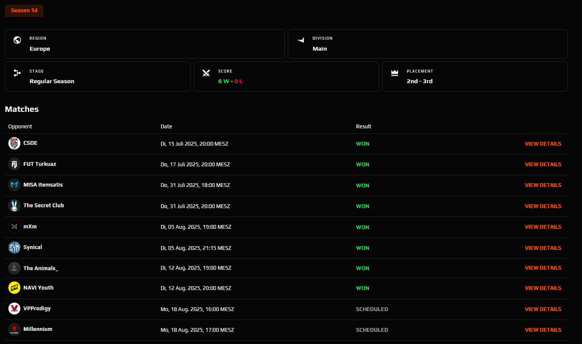582x344 pixels.
Task: Click the Europe region value
Action: pos(40,49)
